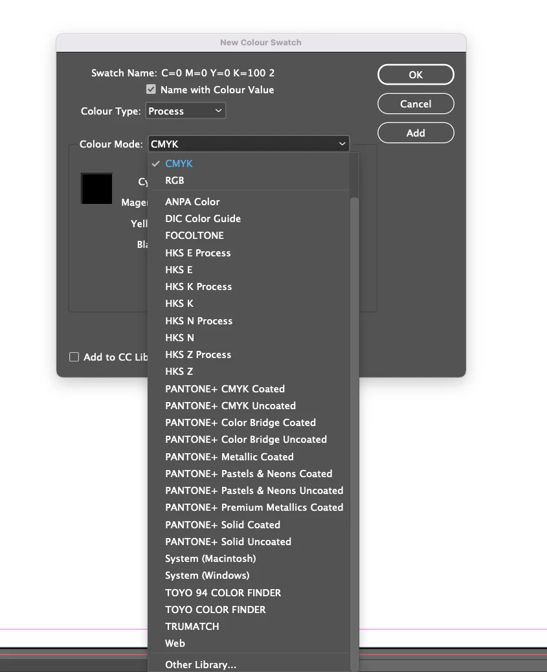
Task: Click the black colour preview swatch
Action: click(x=97, y=188)
